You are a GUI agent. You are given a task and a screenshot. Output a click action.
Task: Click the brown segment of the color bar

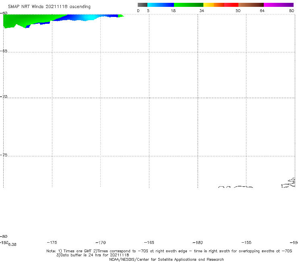click(x=251, y=5)
